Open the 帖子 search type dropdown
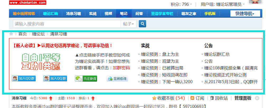The height and width of the screenshot is (108, 266). pyautogui.click(x=129, y=24)
